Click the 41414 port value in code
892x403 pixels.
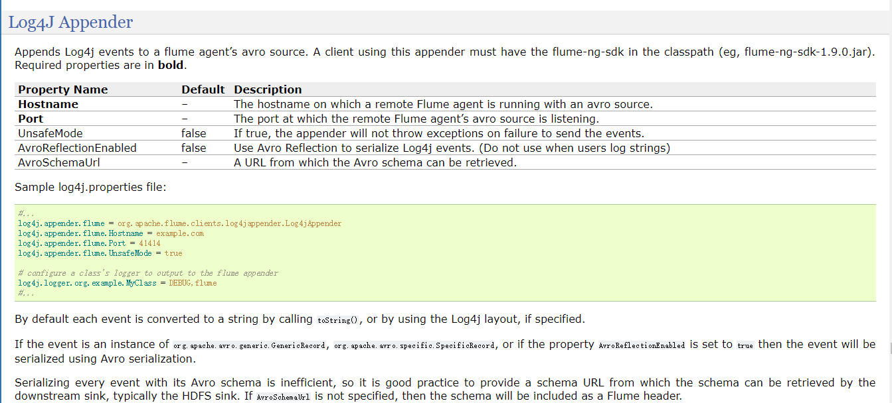149,243
